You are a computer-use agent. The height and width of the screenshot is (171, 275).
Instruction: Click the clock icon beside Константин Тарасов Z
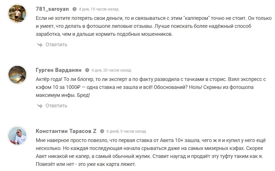(x=102, y=131)
